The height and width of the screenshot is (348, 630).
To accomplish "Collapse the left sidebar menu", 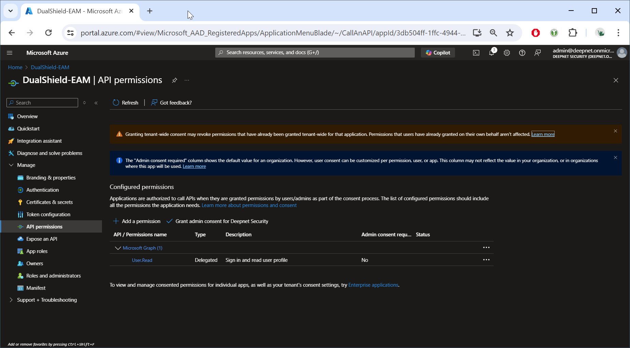I will (x=96, y=103).
